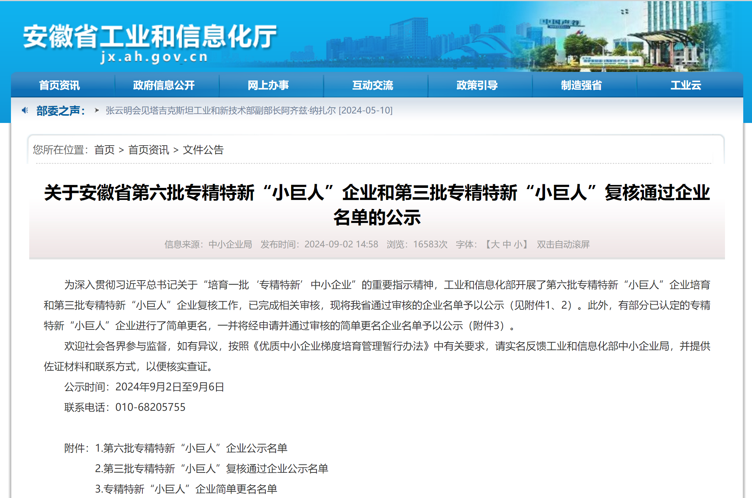Viewport: 752px width, 498px height.
Task: Open the 工业云 navigation tab
Action: tap(686, 85)
